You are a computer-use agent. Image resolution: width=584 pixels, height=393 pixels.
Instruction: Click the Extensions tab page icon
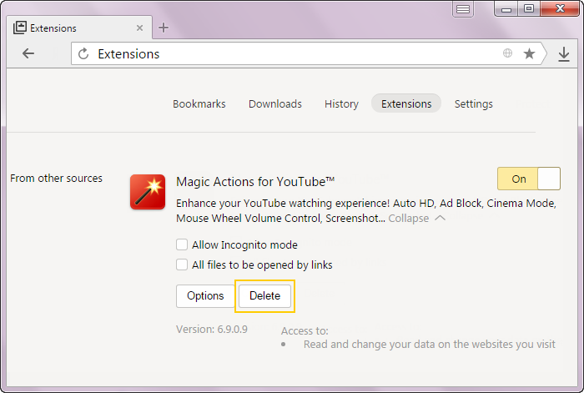tap(20, 28)
